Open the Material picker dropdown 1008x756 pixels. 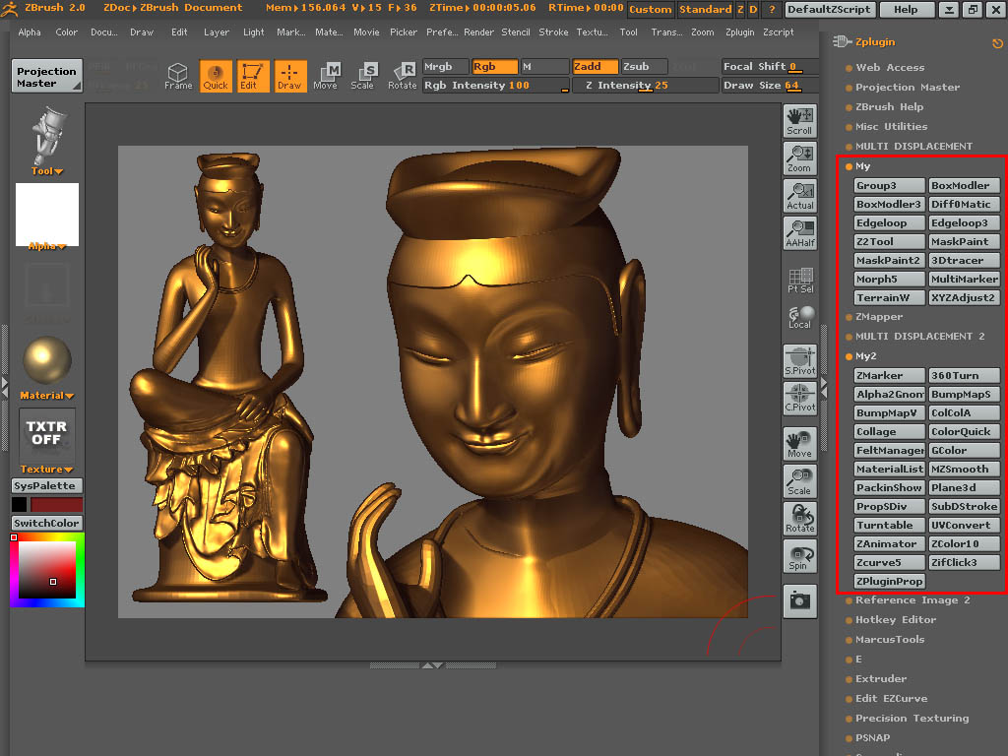(47, 396)
